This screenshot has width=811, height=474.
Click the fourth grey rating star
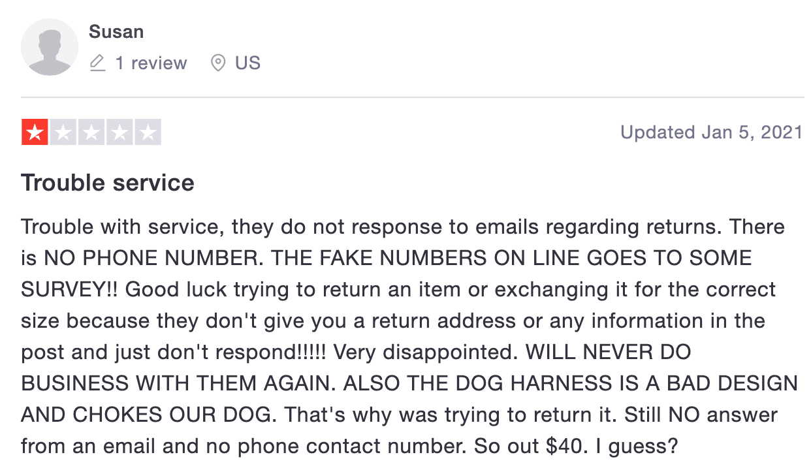click(x=119, y=133)
